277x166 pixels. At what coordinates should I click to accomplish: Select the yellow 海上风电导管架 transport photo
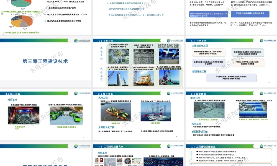(x=143, y=78)
